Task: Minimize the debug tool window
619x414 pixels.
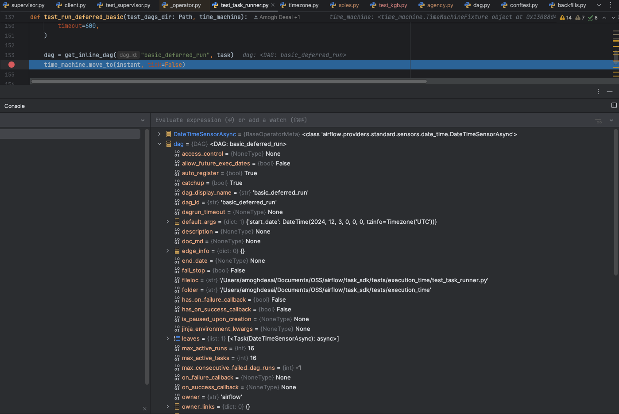Action: coord(610,92)
